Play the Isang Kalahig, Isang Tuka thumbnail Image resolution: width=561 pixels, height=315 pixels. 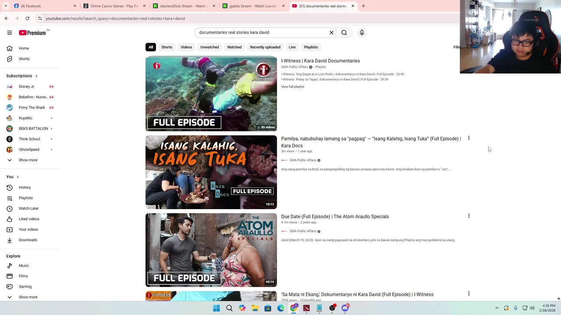click(x=211, y=172)
